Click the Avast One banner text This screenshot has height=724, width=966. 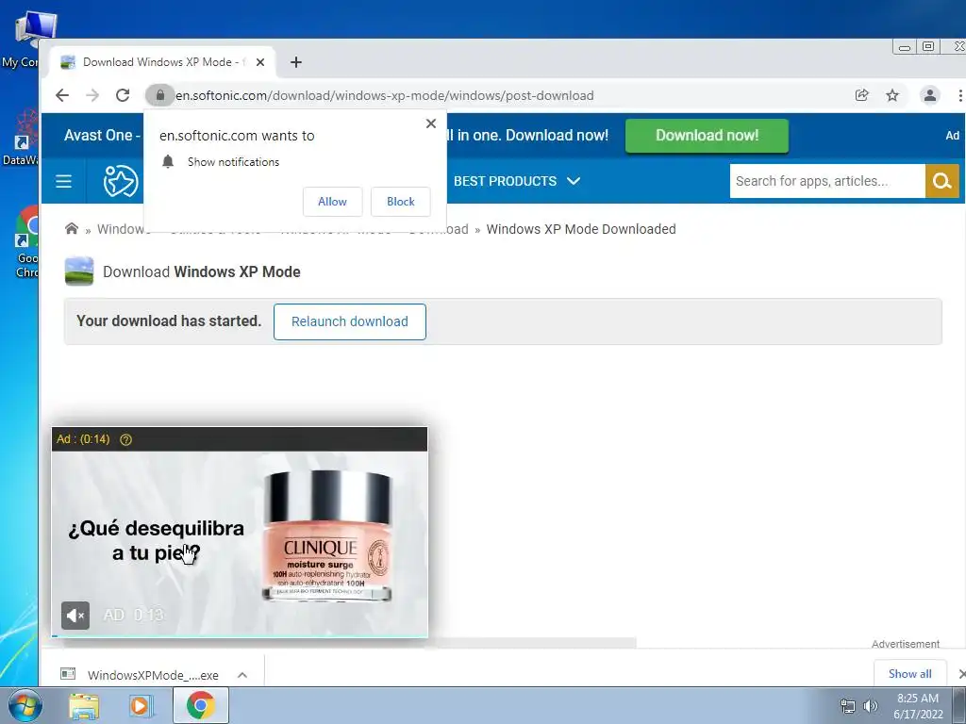click(102, 136)
